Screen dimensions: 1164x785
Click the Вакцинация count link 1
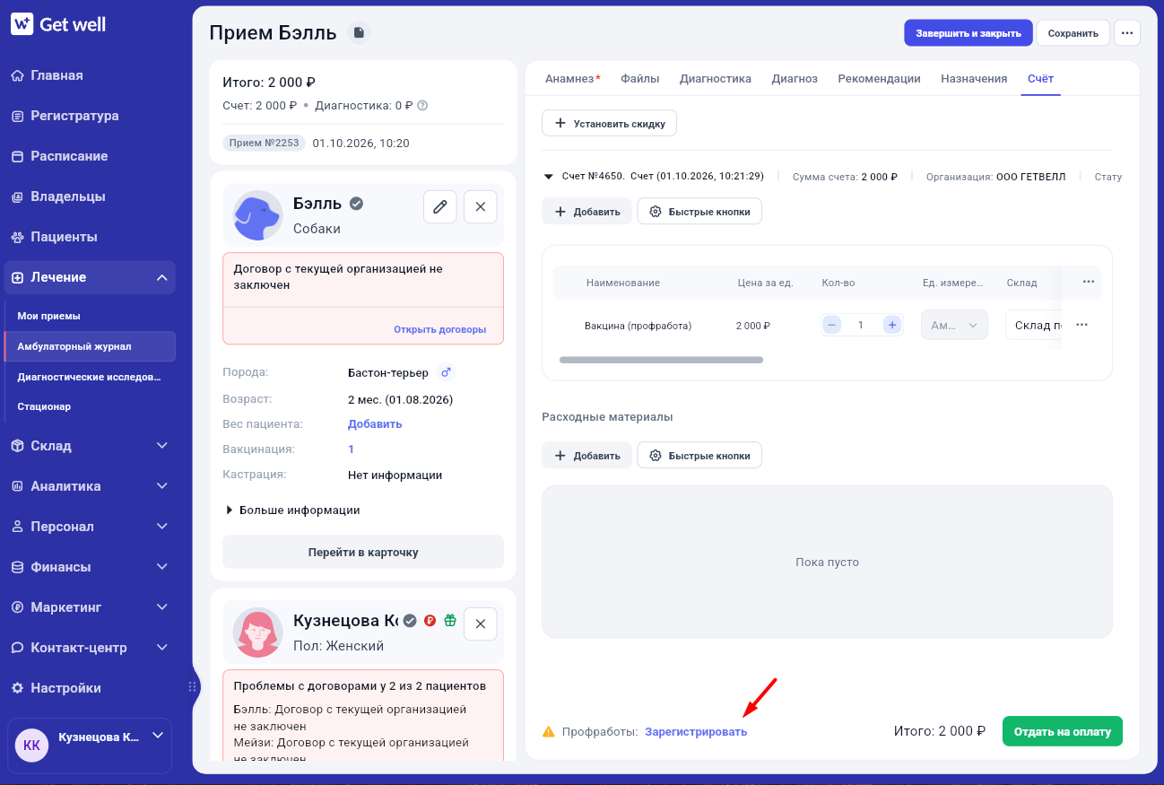351,449
